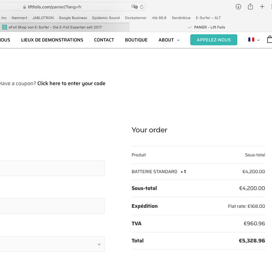Switch to eFoil Shop von E-Surfer tab

(x=55, y=27)
